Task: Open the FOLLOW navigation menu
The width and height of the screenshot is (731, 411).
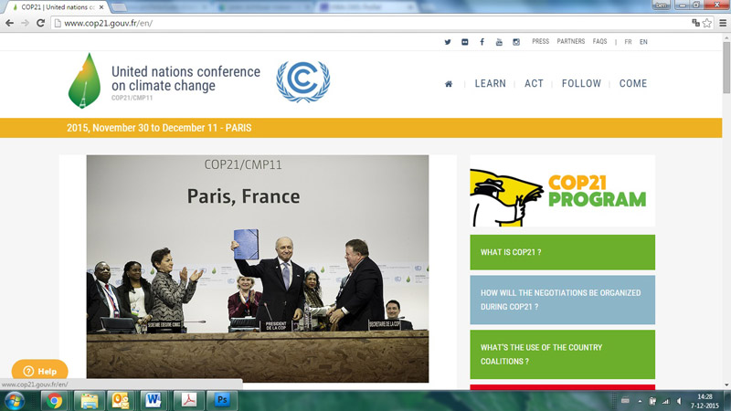Action: (x=581, y=84)
